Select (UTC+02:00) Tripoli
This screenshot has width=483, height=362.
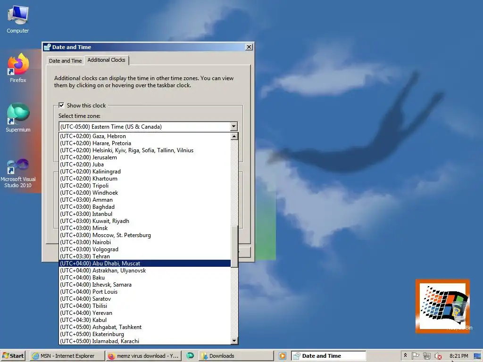click(x=144, y=186)
